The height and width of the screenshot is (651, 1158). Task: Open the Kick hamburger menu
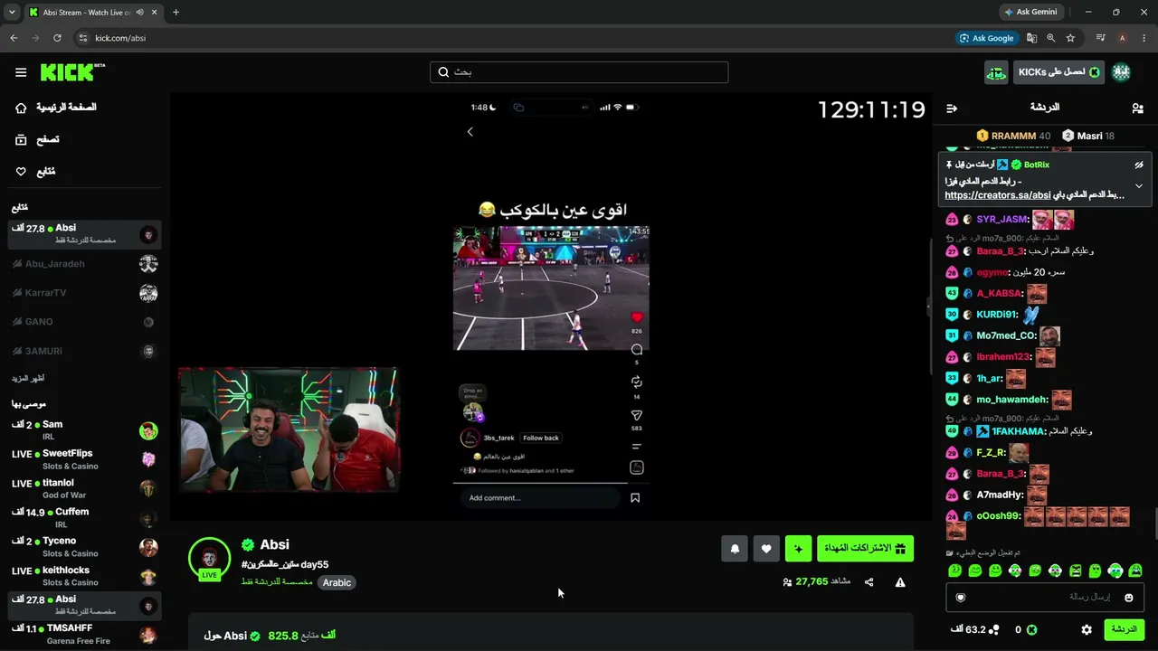[21, 72]
